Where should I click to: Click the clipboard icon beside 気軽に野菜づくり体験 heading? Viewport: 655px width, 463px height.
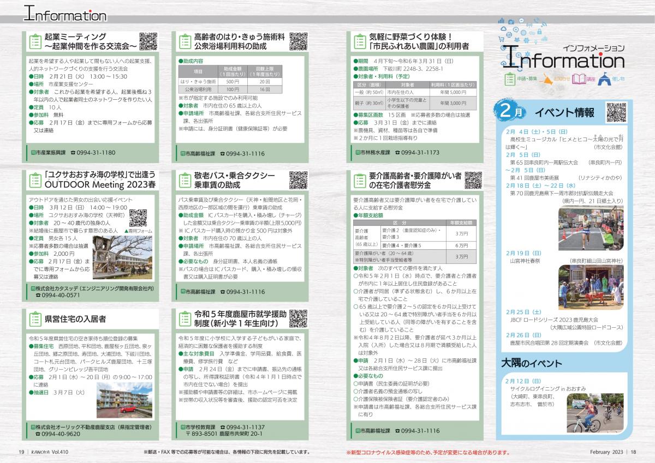tap(360, 43)
